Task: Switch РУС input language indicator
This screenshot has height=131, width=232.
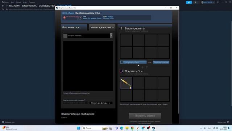Action: click(x=209, y=128)
